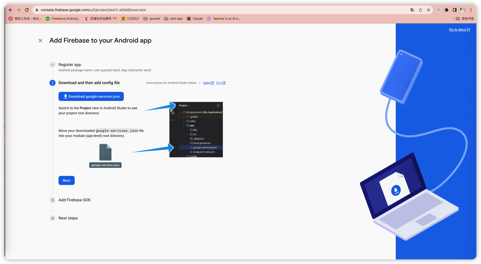
Task: Click Android package name text
Action: pos(105,70)
